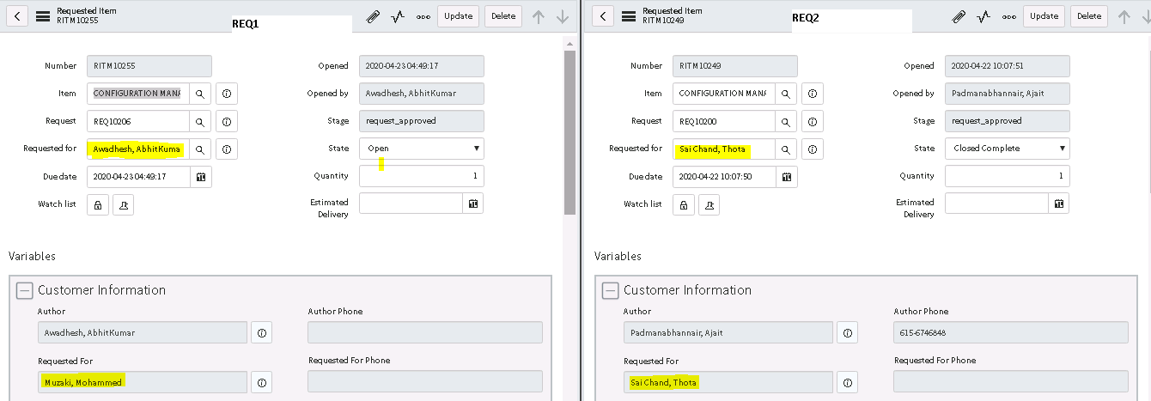Look up Request REQ10200 with magnifier
The height and width of the screenshot is (401, 1151).
[785, 121]
